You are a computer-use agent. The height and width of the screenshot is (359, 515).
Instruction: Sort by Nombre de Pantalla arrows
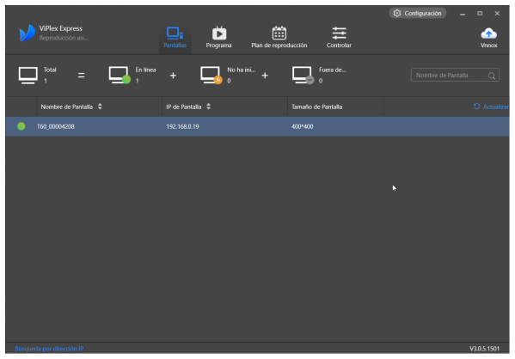click(x=100, y=106)
